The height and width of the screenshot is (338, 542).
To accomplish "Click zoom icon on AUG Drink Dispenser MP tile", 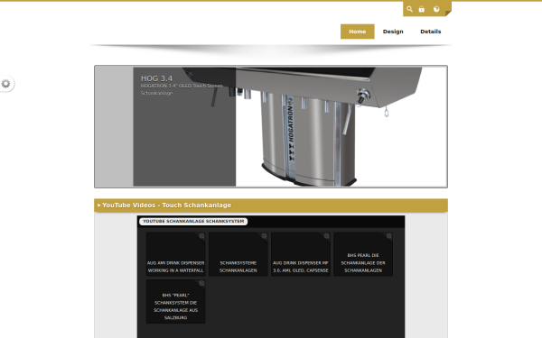I will 326,236.
